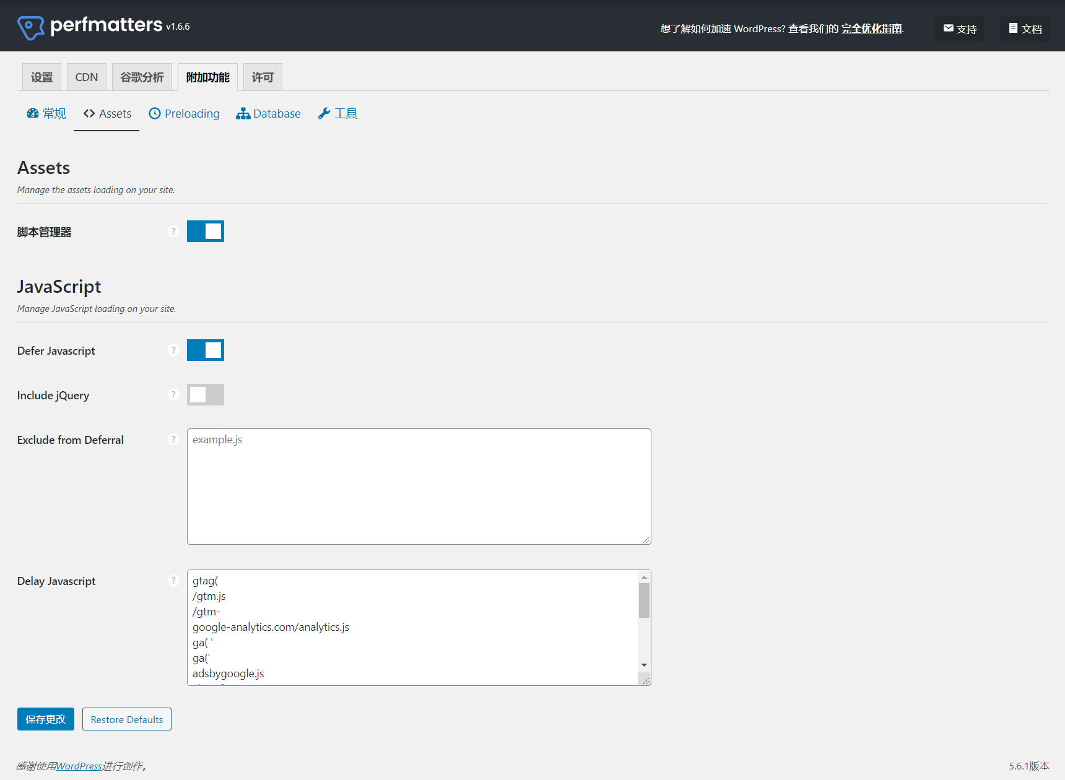The width and height of the screenshot is (1065, 780).
Task: Open help tooltip for Defer Javascript
Action: [173, 350]
